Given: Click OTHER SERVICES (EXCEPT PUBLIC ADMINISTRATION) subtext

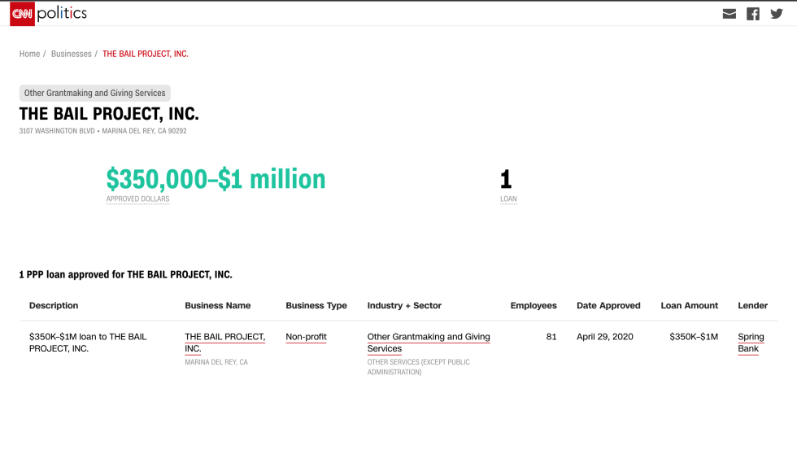Looking at the screenshot, I should coord(418,367).
